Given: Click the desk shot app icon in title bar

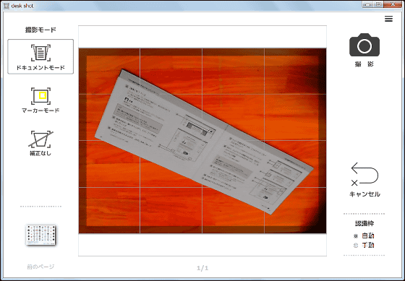Looking at the screenshot, I should 7,6.
